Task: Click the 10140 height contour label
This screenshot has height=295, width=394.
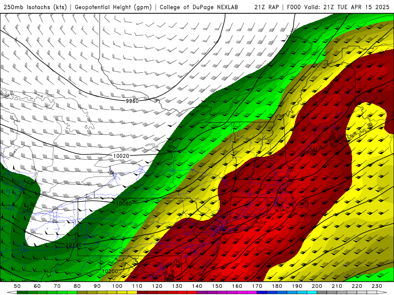Action: (73, 244)
